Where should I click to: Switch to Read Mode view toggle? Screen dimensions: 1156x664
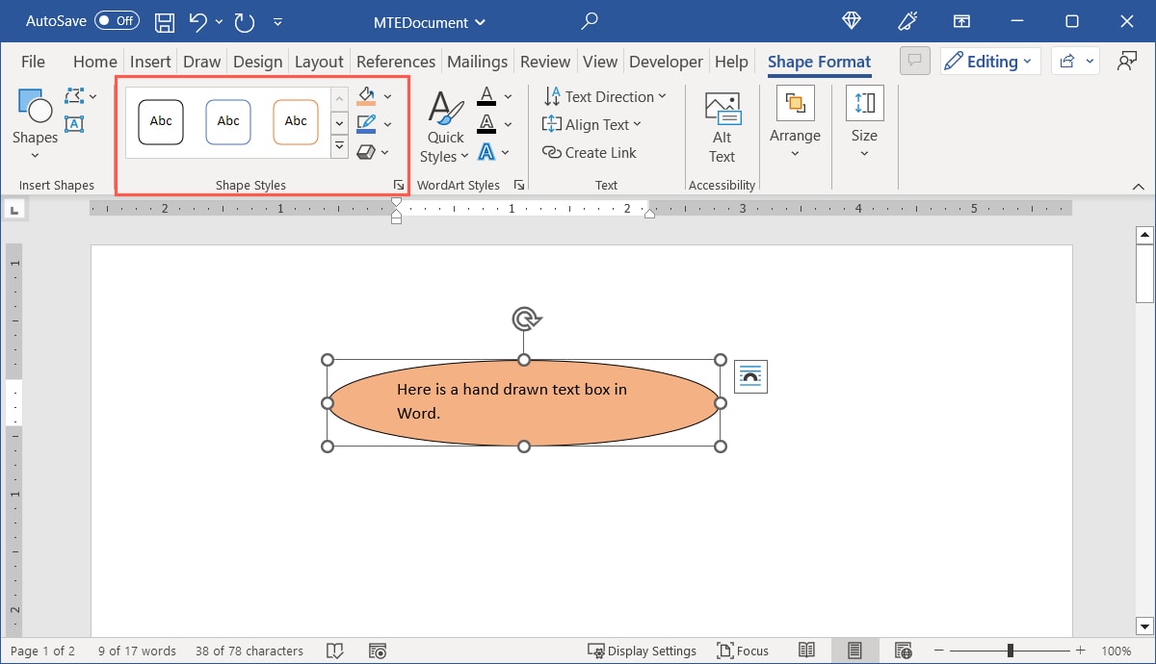pos(806,651)
